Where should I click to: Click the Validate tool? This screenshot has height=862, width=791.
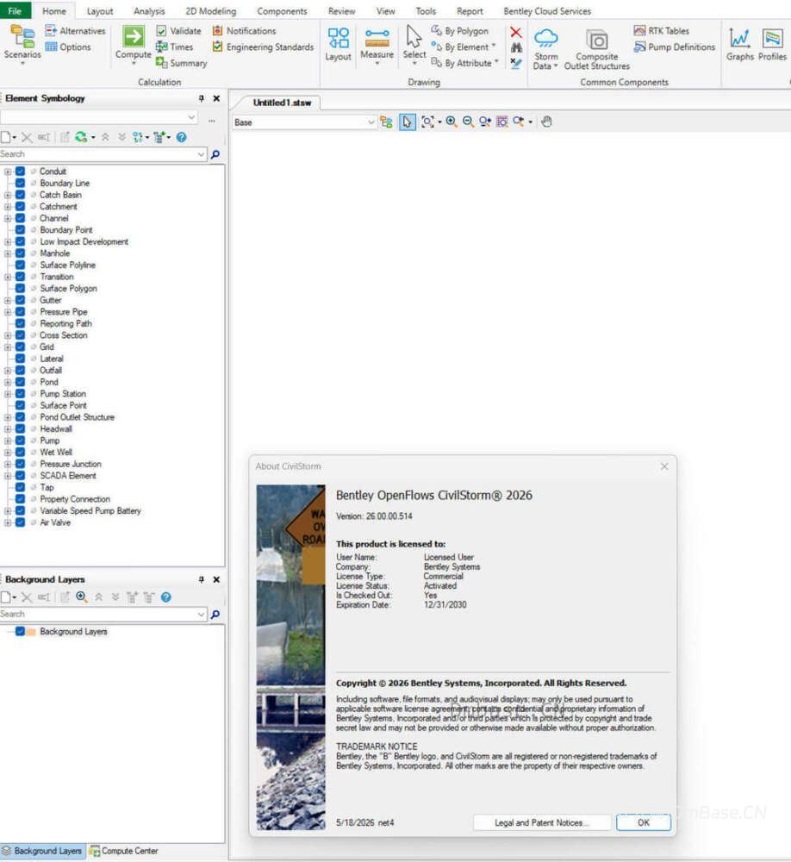coord(178,31)
